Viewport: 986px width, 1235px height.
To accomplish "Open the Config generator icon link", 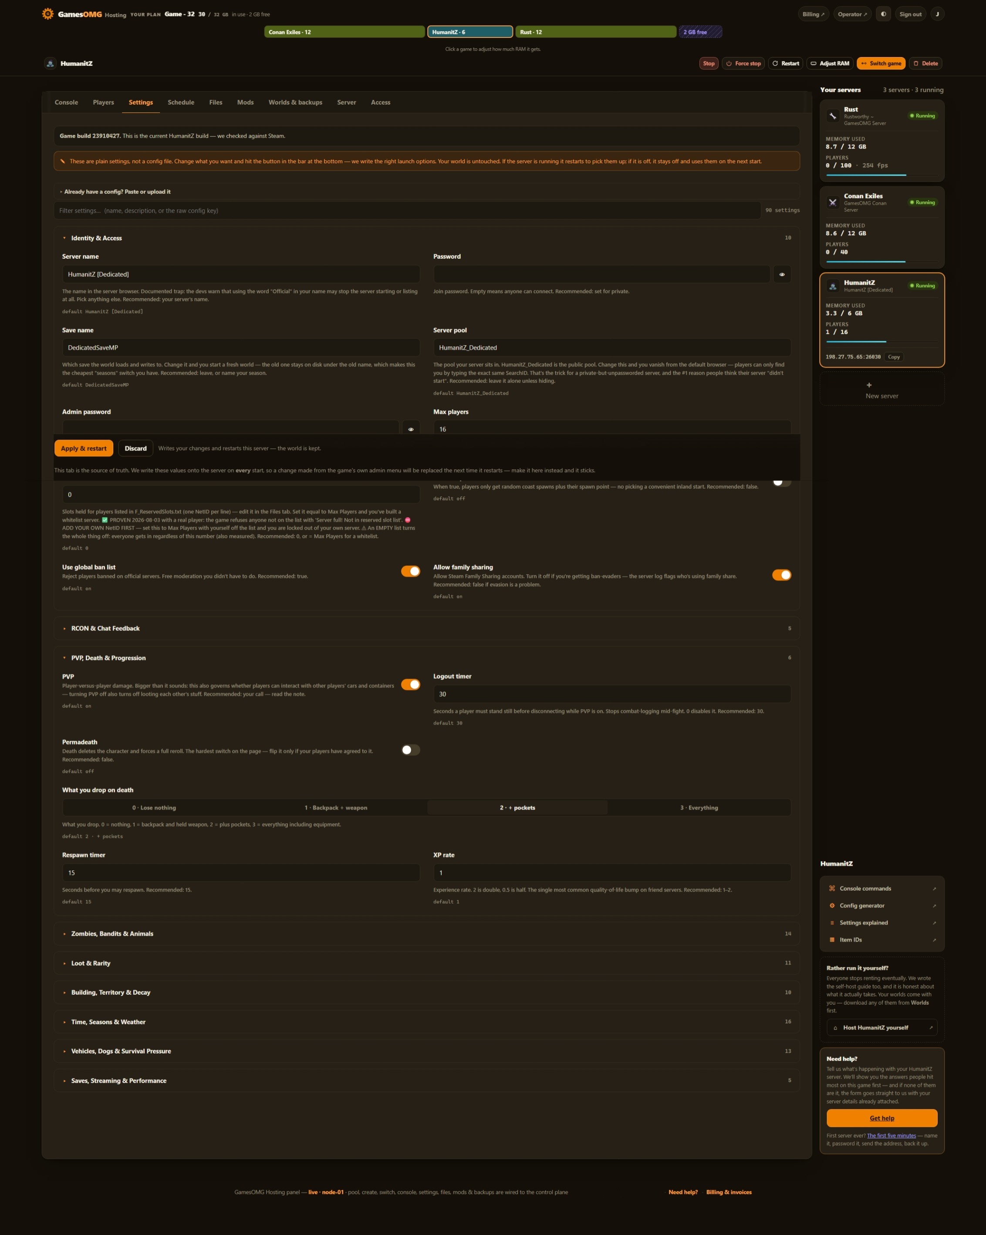I will [832, 905].
